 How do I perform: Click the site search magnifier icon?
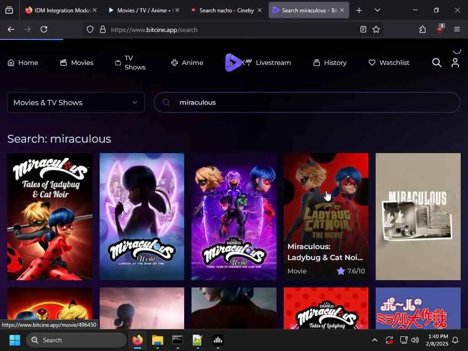(436, 63)
